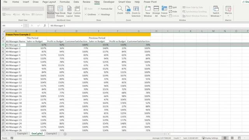Click the macro recording status bar icon

tap(12, 138)
